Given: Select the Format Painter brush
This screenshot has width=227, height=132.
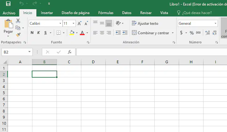Looking at the screenshot, I should 18,35.
